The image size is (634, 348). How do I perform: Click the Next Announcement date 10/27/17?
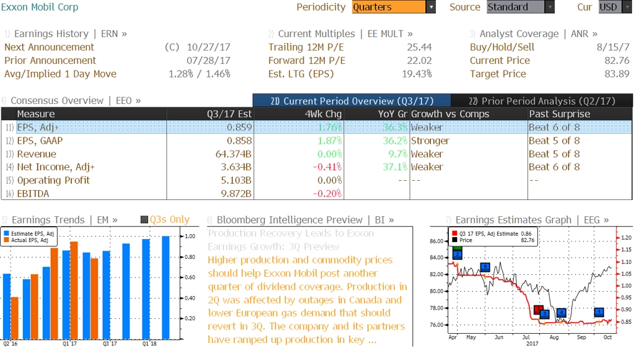(x=209, y=47)
